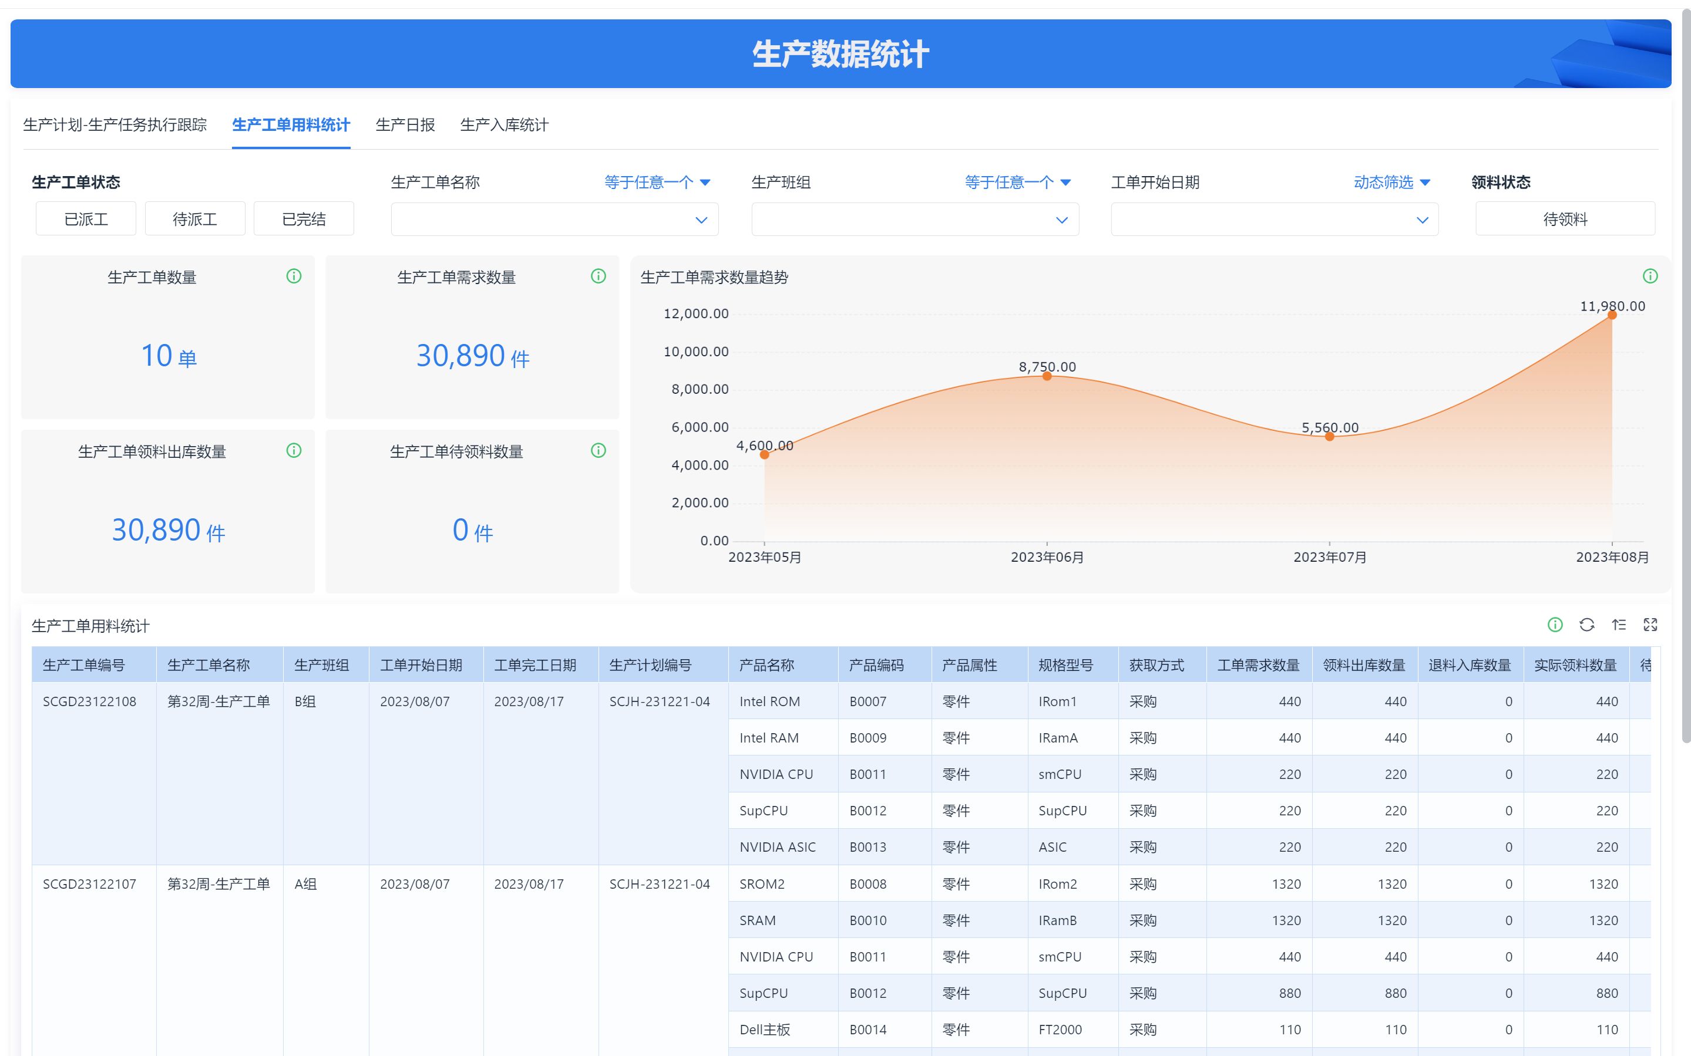Click info icon on 生产工单数量 card
This screenshot has width=1691, height=1056.
(294, 276)
